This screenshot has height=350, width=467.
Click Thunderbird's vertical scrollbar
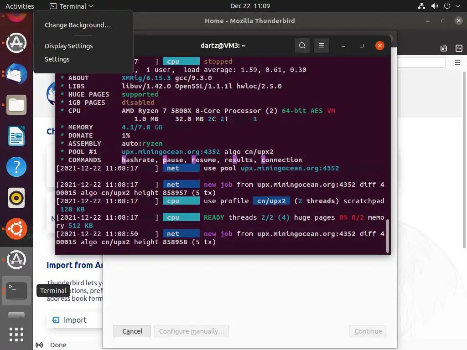click(x=464, y=160)
